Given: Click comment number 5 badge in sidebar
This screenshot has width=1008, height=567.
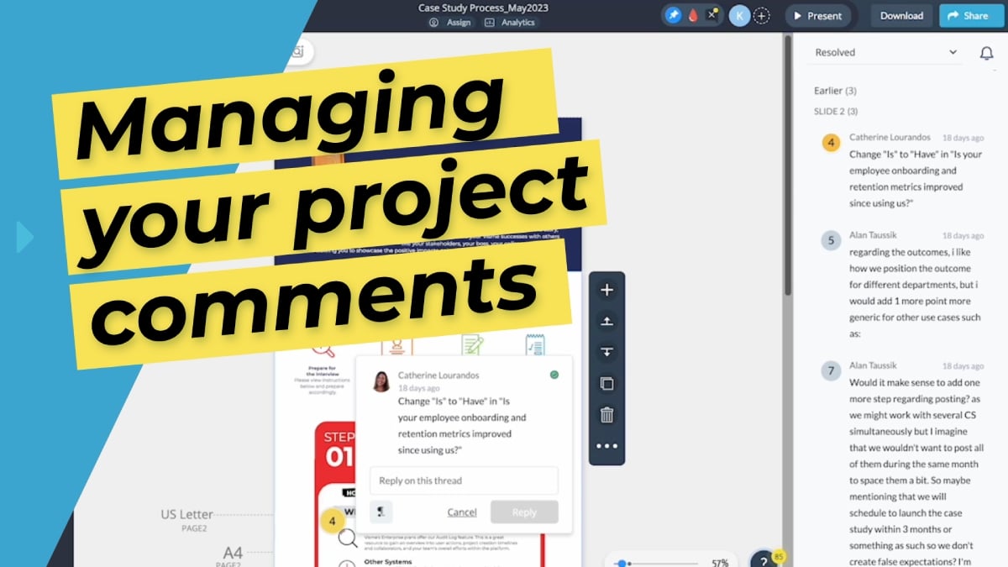Looking at the screenshot, I should pyautogui.click(x=831, y=241).
